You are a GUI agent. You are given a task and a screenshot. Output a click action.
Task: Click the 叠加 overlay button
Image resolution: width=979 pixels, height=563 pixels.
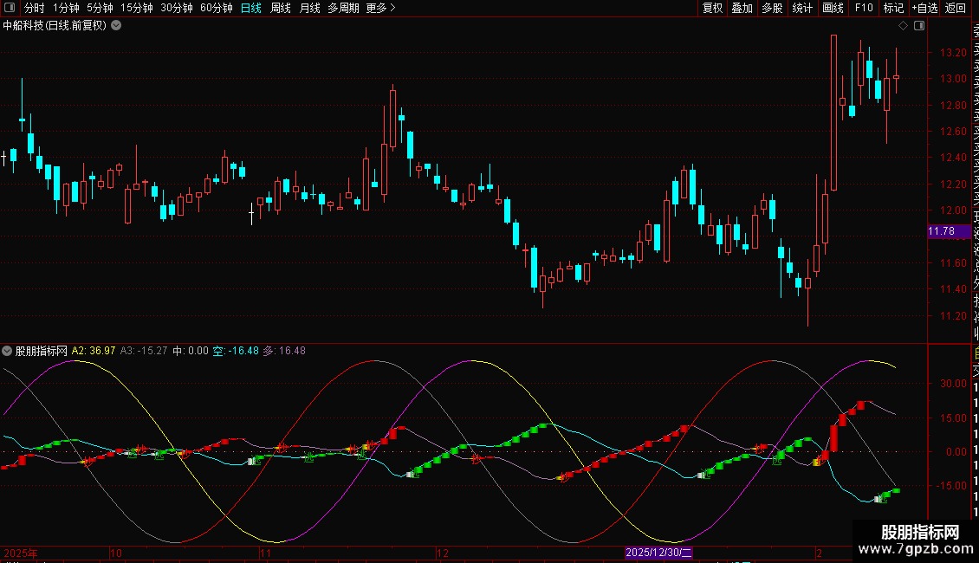[742, 8]
